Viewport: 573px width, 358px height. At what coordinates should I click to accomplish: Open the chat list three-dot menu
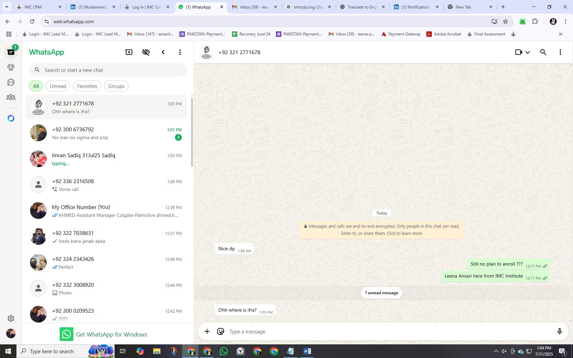tap(180, 52)
